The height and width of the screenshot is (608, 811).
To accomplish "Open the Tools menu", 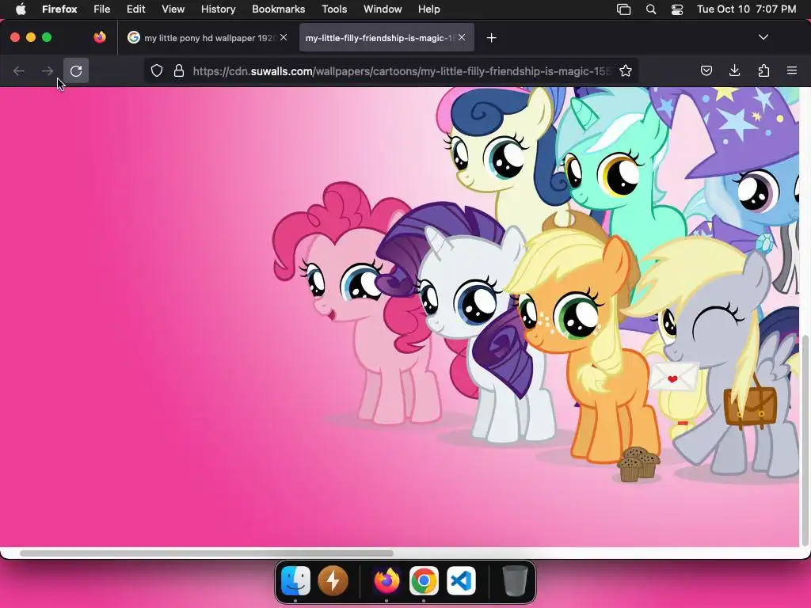I will tap(335, 9).
